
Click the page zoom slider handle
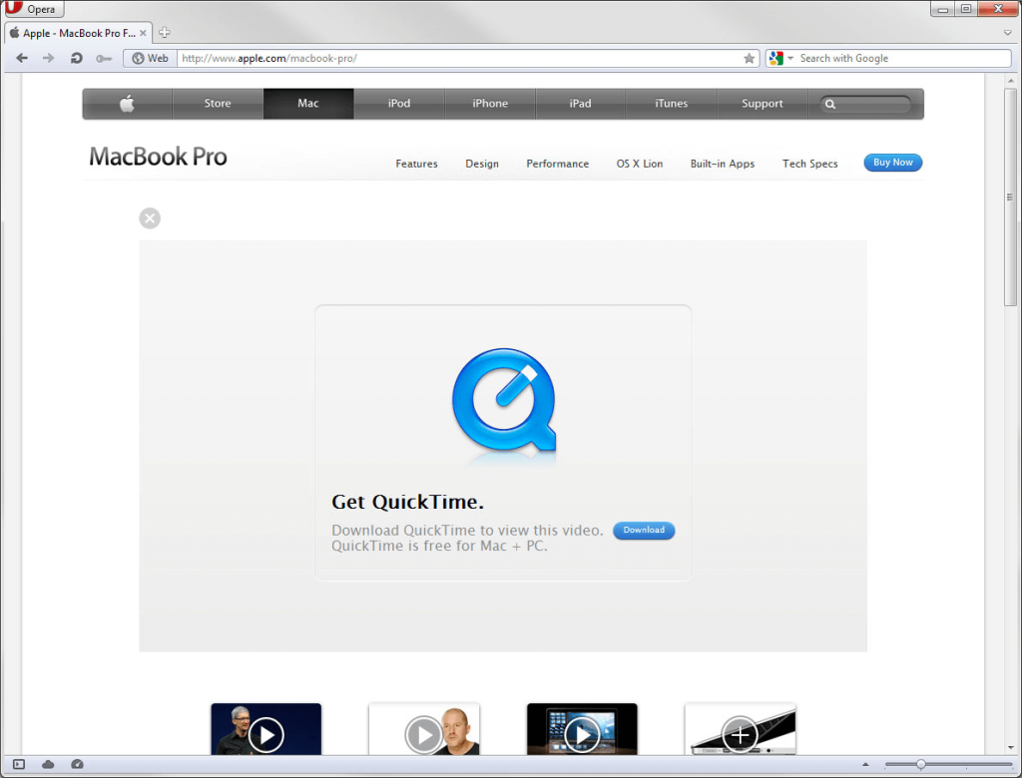920,764
